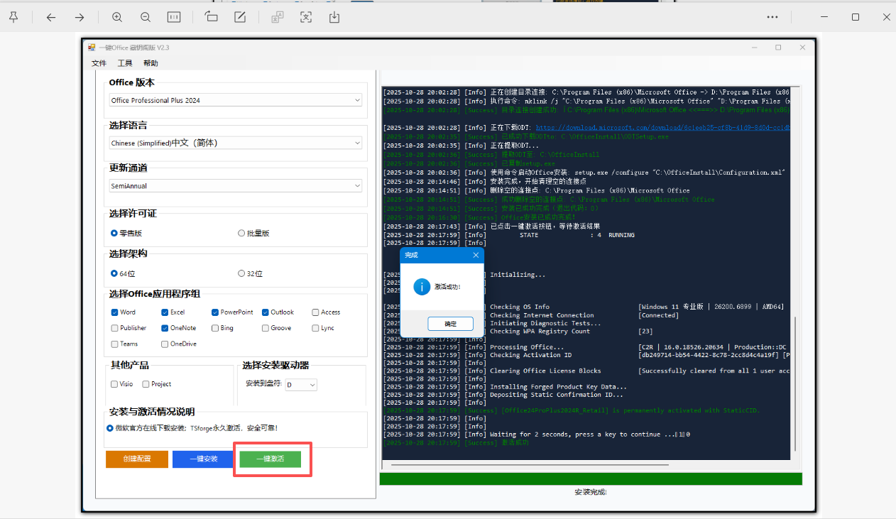Uncheck the Word checkbox
Viewport: 896px width, 519px height.
click(x=114, y=312)
